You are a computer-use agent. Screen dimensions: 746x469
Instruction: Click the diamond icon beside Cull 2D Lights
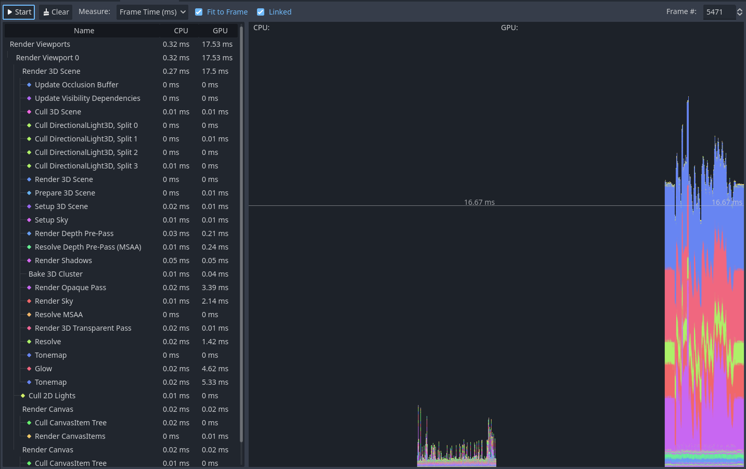[x=22, y=395]
